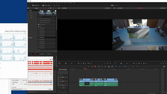
Task: Open the Effects Library panel
Action: [x=46, y=5]
